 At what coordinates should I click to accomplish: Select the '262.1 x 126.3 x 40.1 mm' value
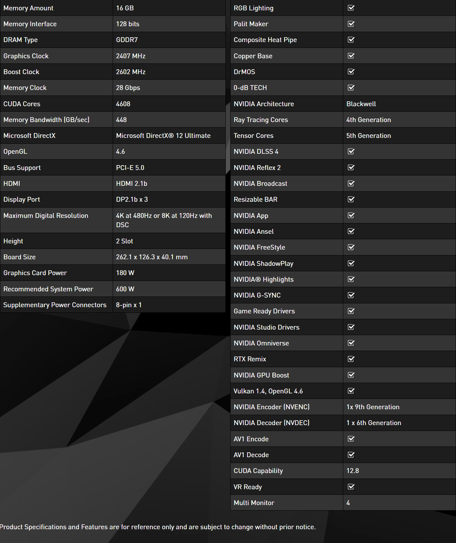(x=152, y=257)
